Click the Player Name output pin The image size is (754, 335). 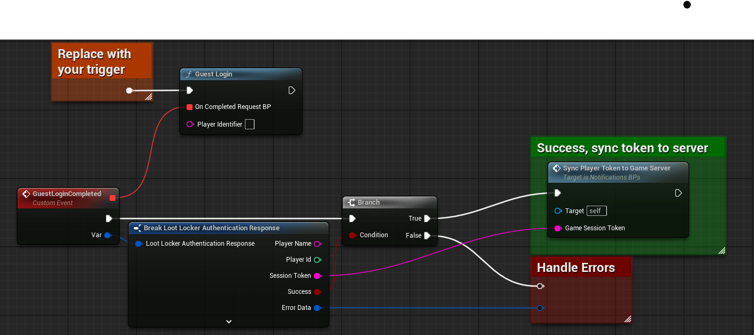coord(317,244)
